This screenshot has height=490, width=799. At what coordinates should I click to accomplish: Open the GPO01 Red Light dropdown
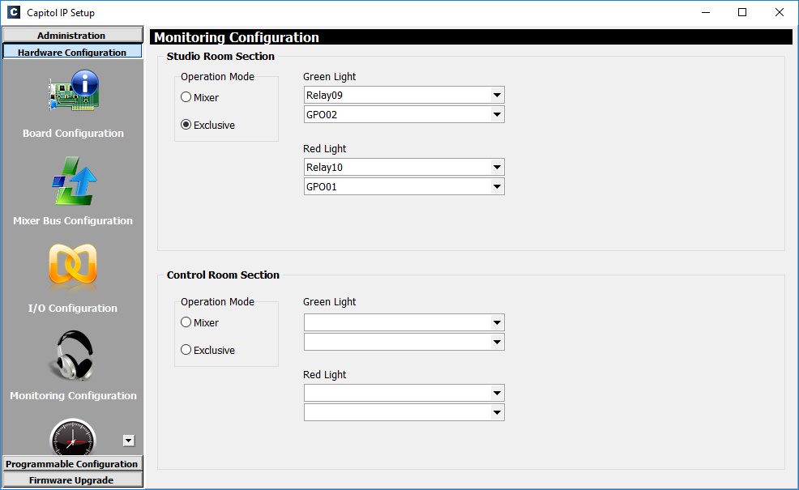click(x=404, y=186)
